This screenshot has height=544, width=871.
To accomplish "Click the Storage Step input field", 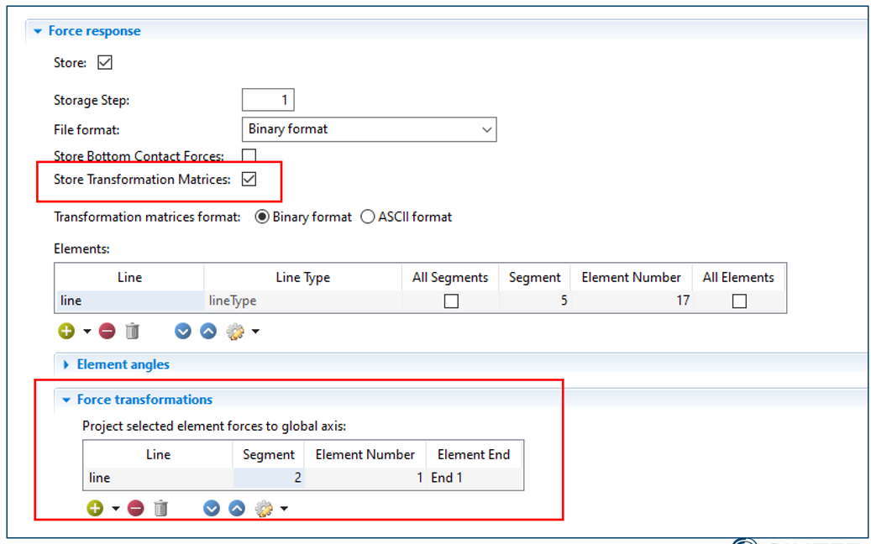I will click(x=268, y=100).
